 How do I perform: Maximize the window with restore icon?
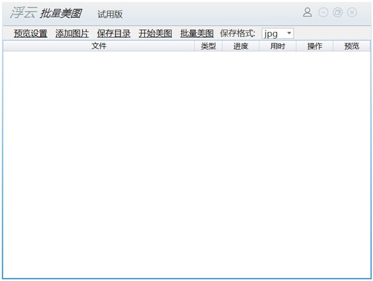pos(338,12)
